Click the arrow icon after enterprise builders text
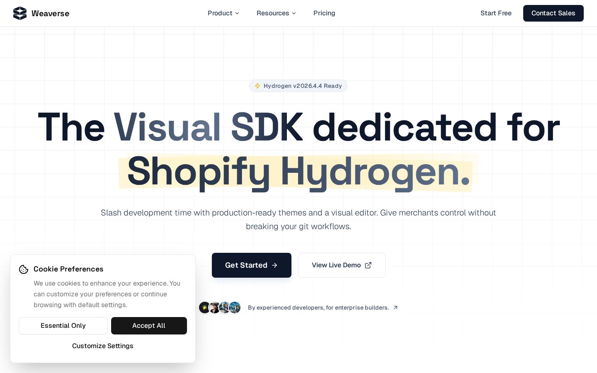This screenshot has height=373, width=597. click(x=396, y=308)
